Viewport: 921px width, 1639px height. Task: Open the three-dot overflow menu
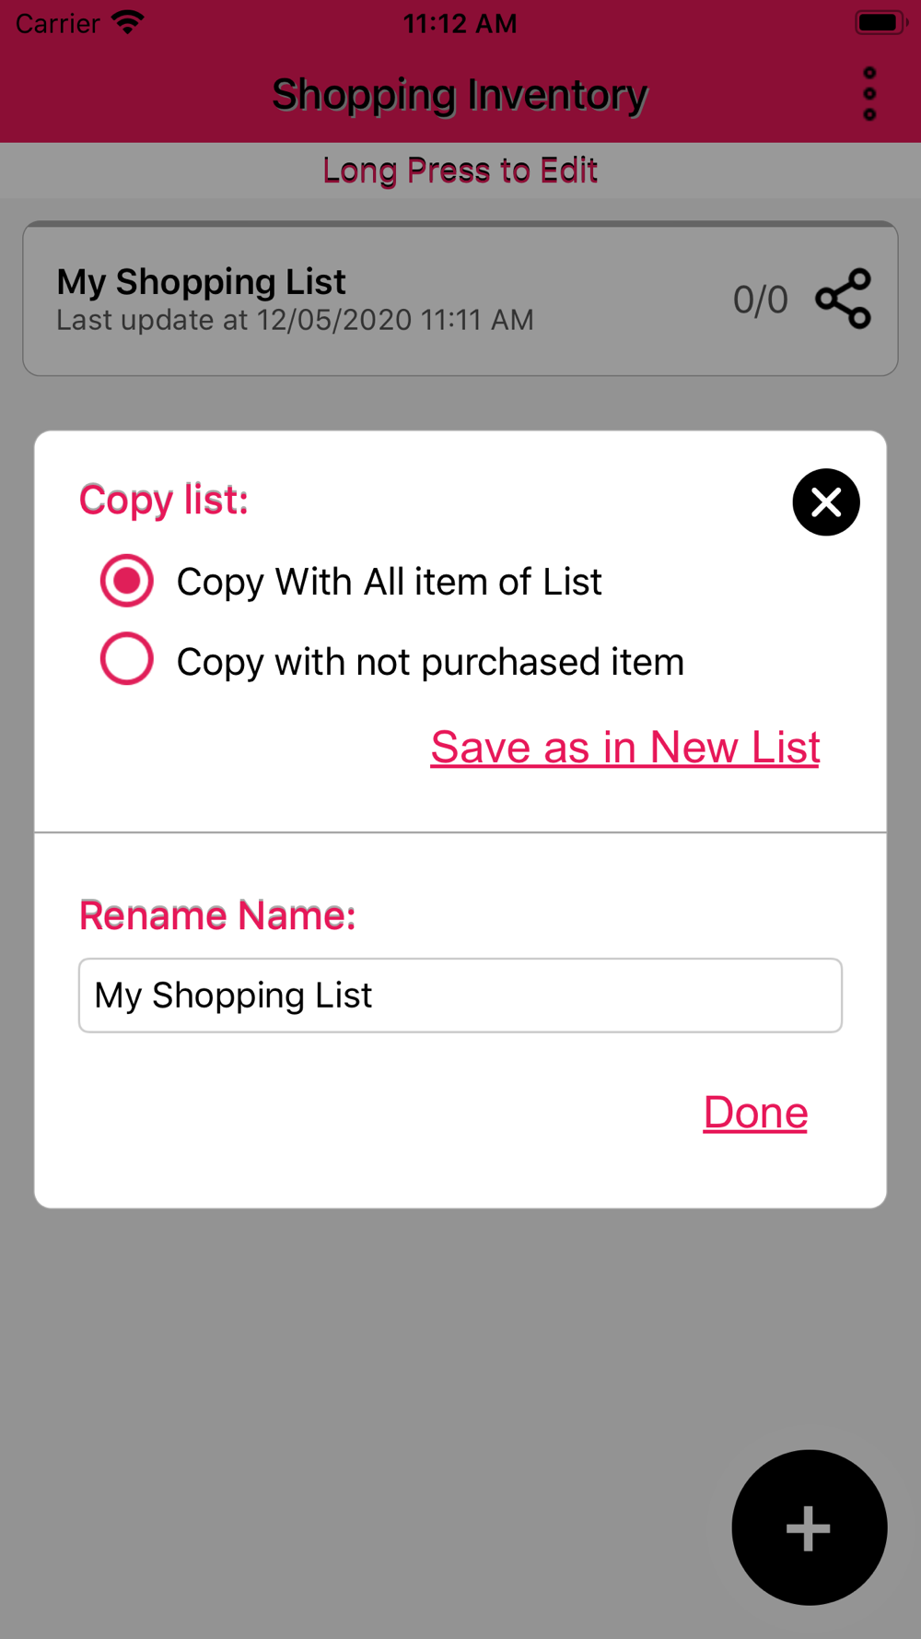[869, 94]
